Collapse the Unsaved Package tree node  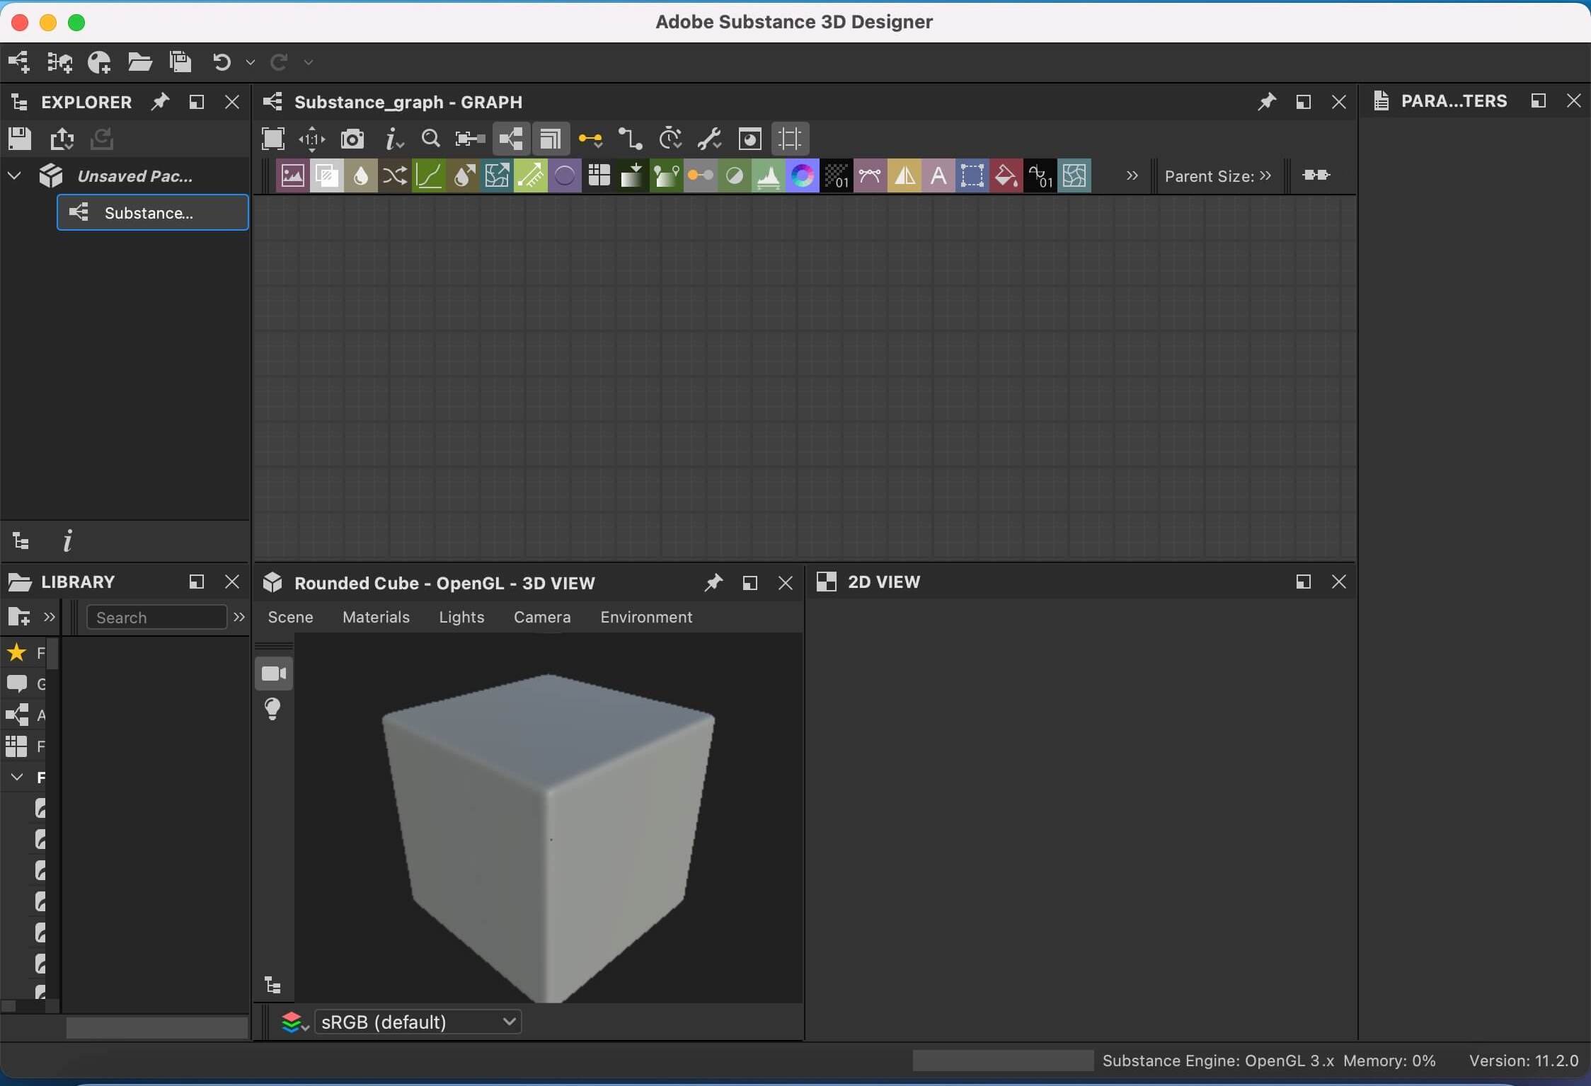14,175
